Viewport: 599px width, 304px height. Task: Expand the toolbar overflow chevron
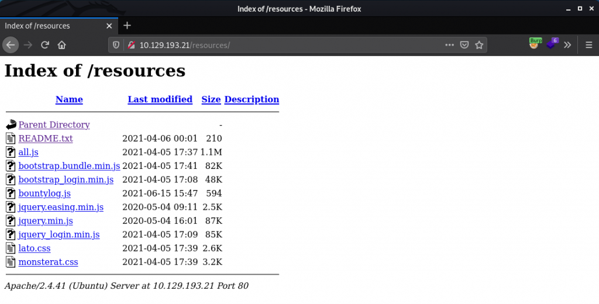tap(567, 45)
